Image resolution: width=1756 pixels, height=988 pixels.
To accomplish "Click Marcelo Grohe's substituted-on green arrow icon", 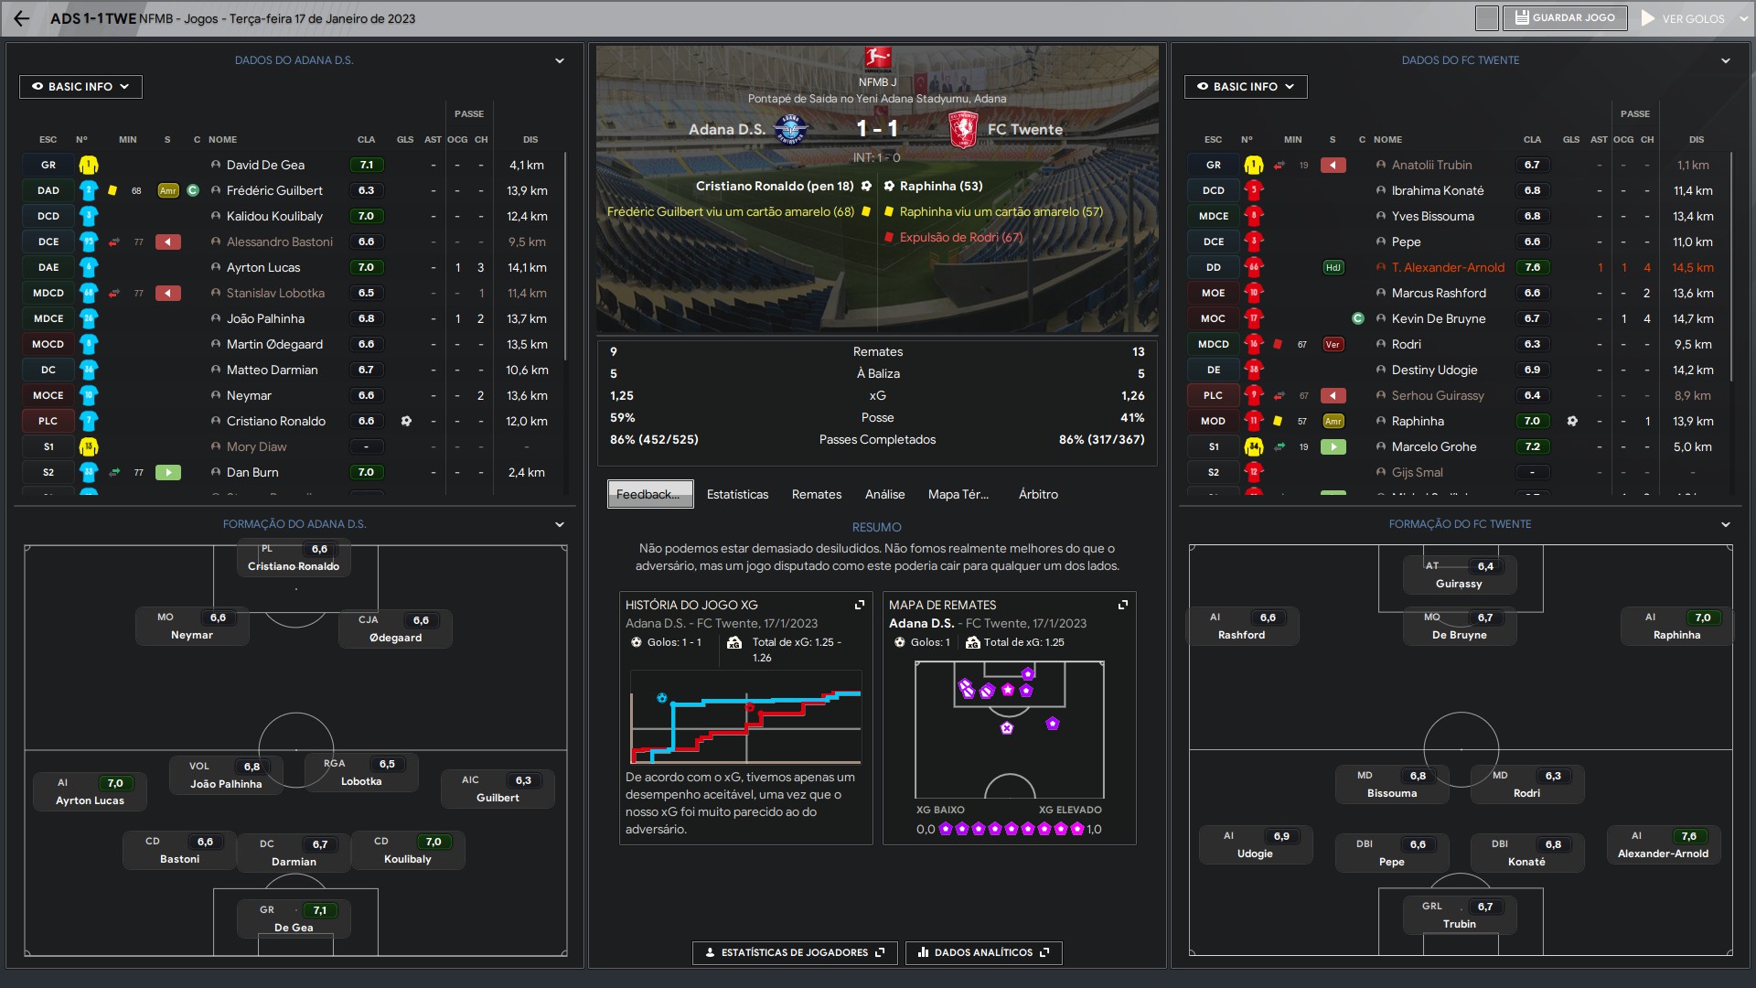I will [x=1333, y=447].
